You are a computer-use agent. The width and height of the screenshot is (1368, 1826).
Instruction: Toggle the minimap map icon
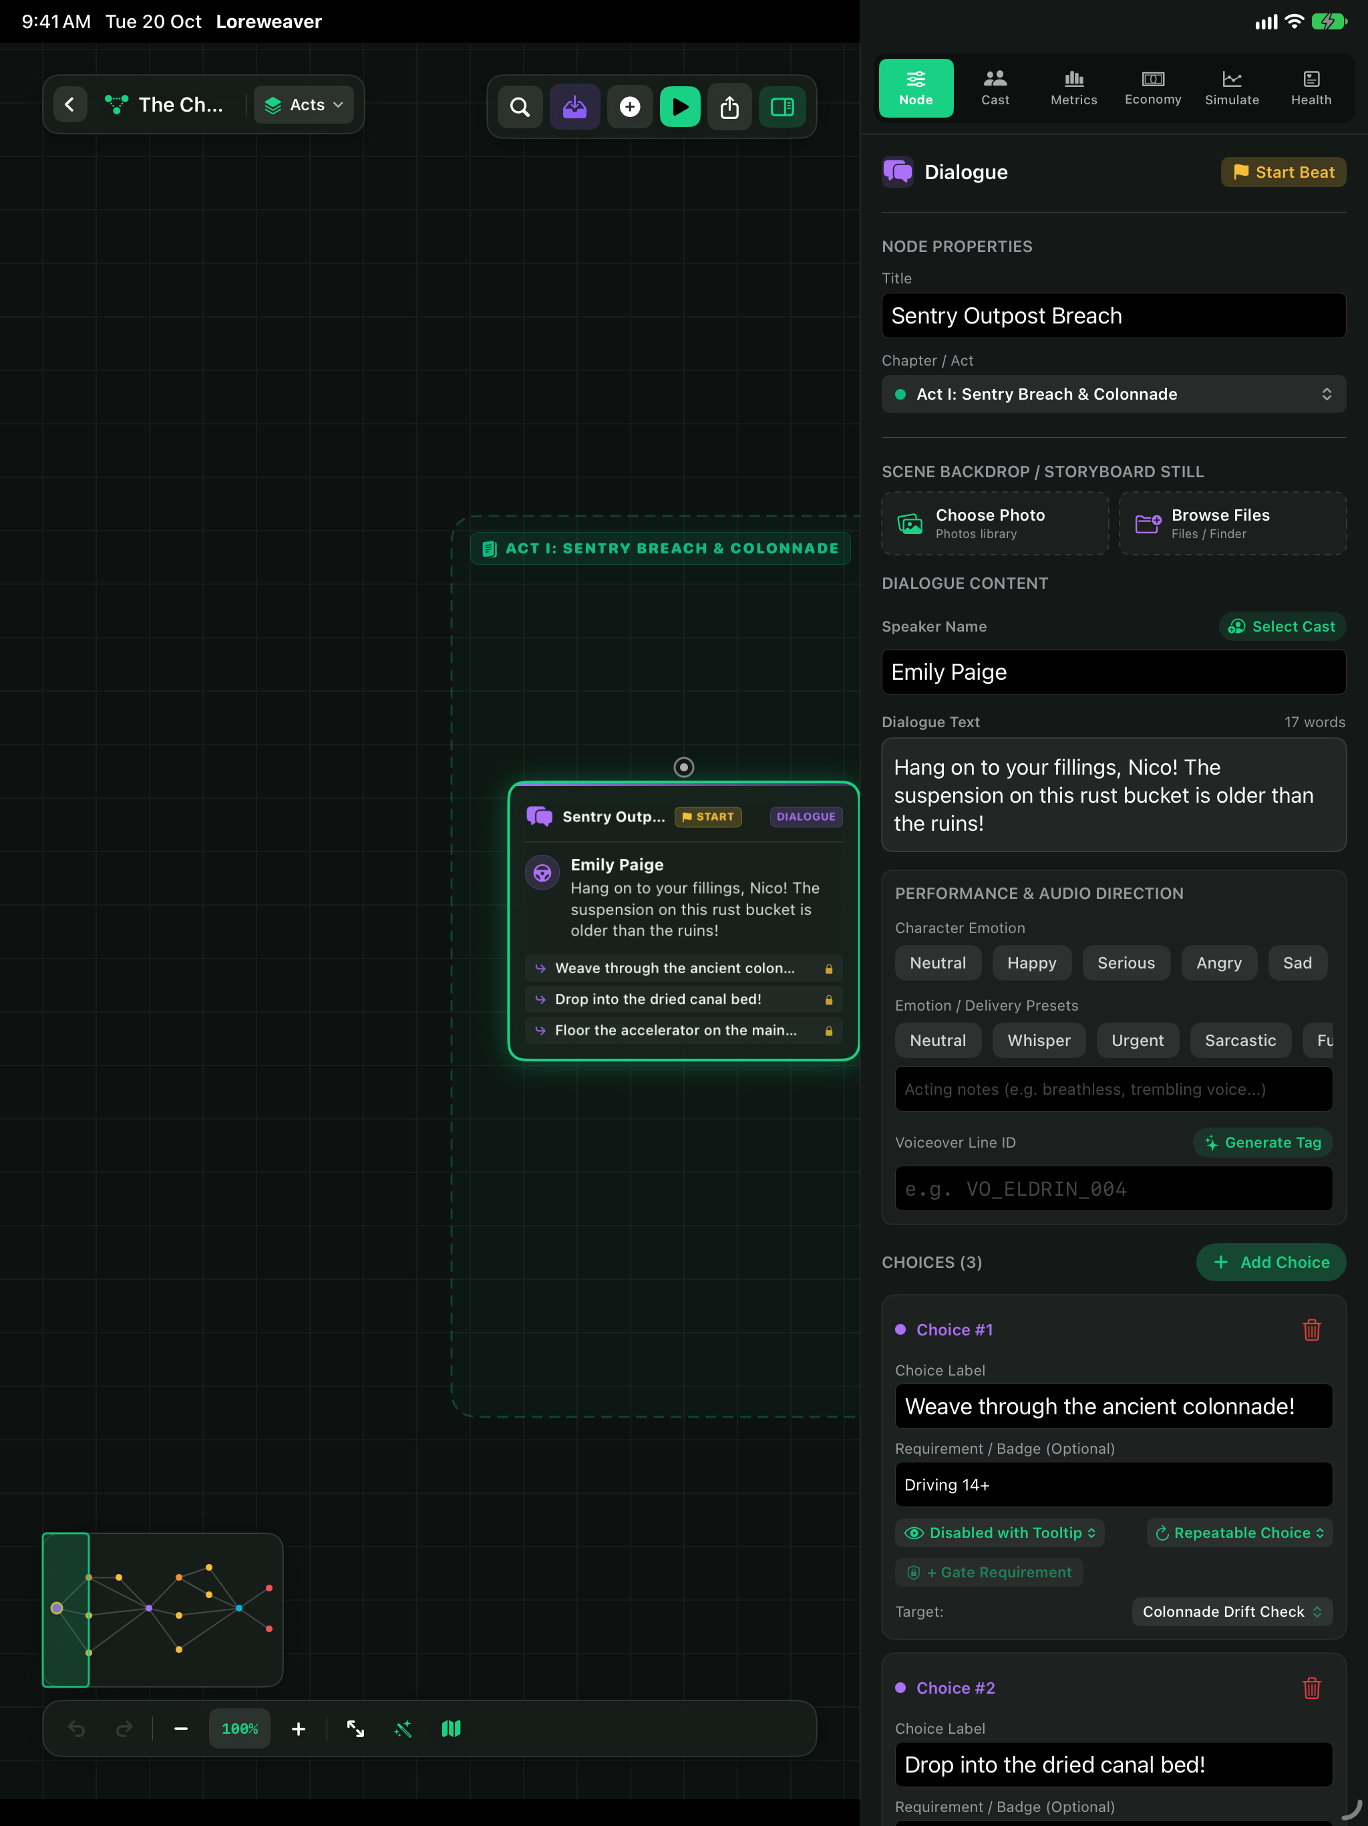pyautogui.click(x=452, y=1728)
